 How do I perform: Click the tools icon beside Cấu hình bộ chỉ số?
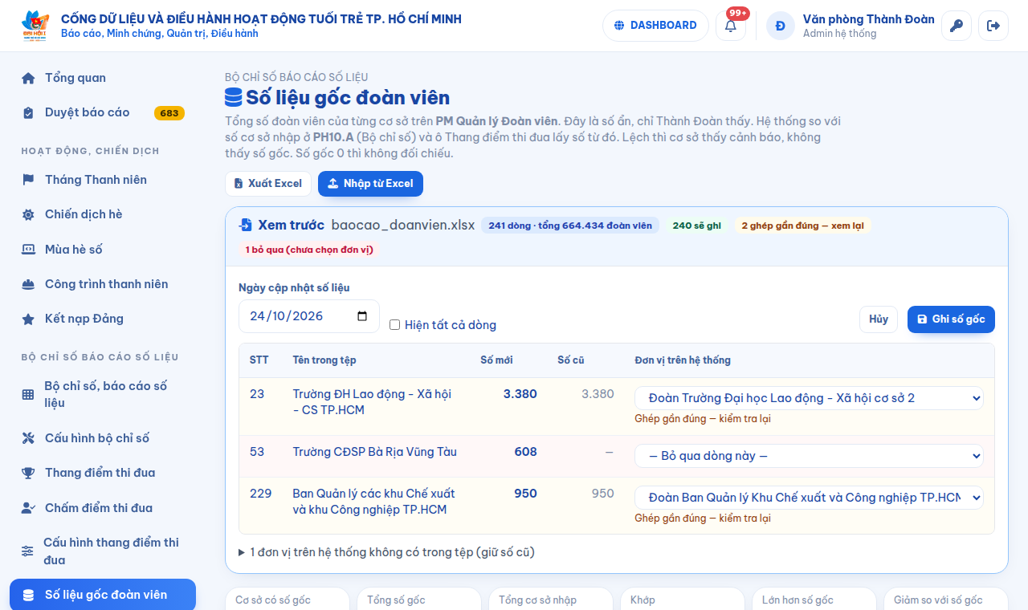[28, 438]
